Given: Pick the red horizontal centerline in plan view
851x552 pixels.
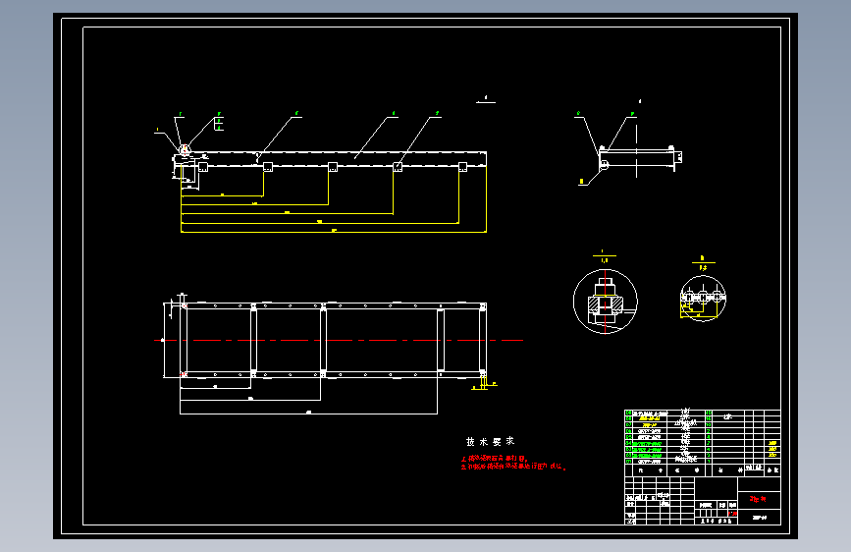Looking at the screenshot, I should pos(339,340).
